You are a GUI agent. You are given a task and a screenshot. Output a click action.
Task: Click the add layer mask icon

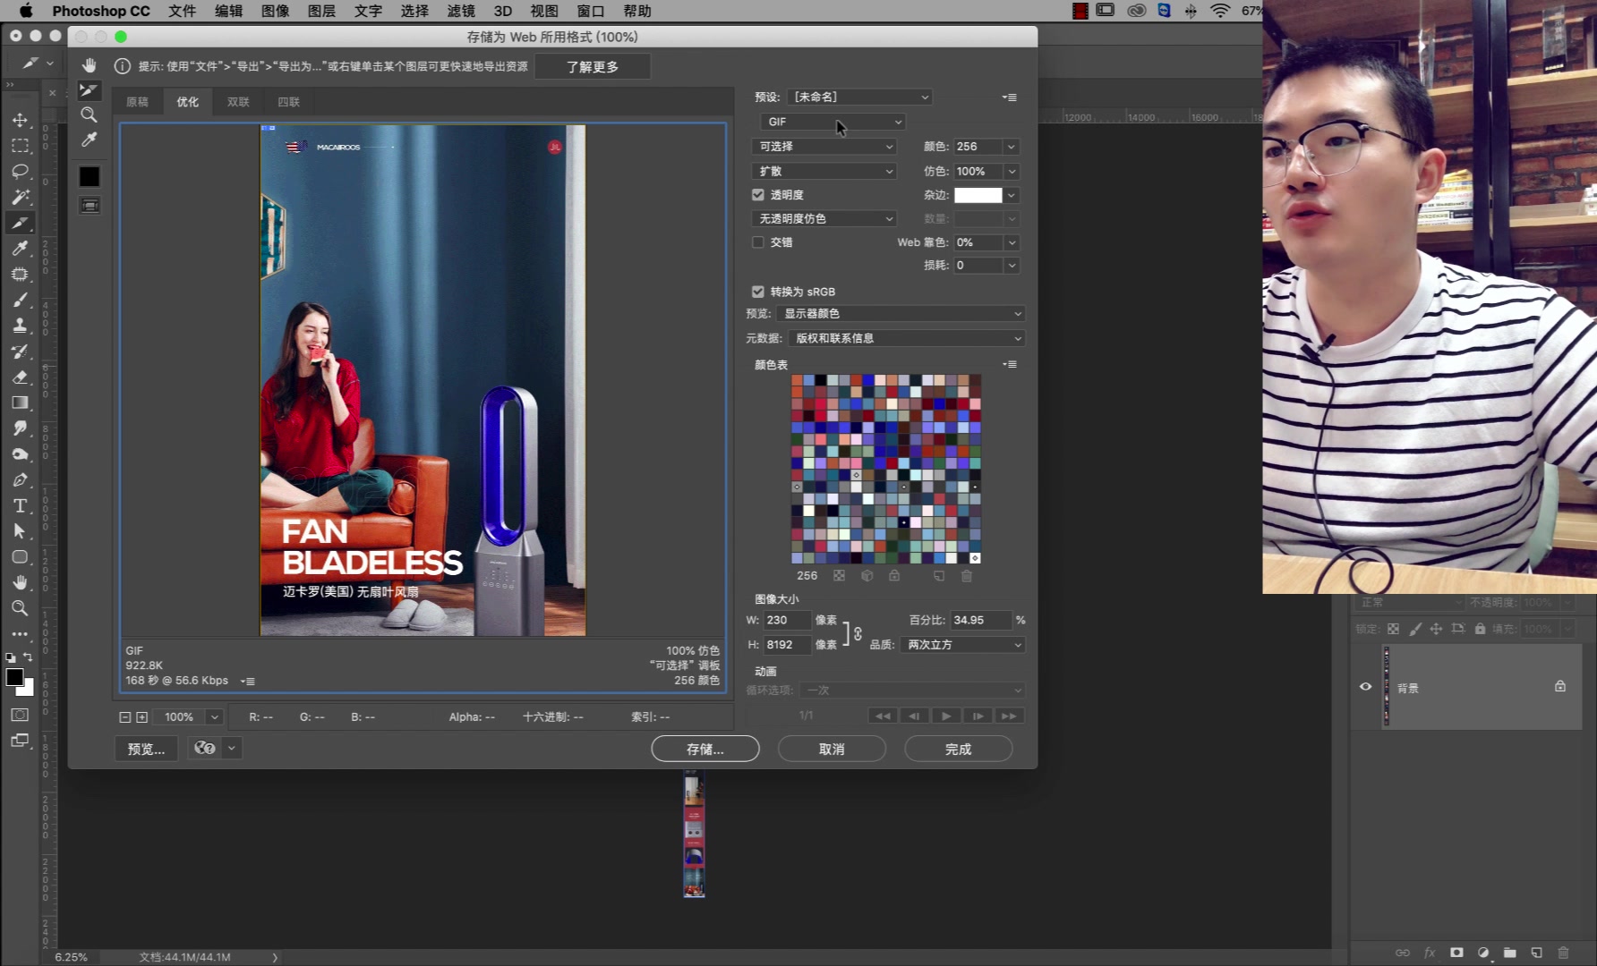pyautogui.click(x=1456, y=953)
